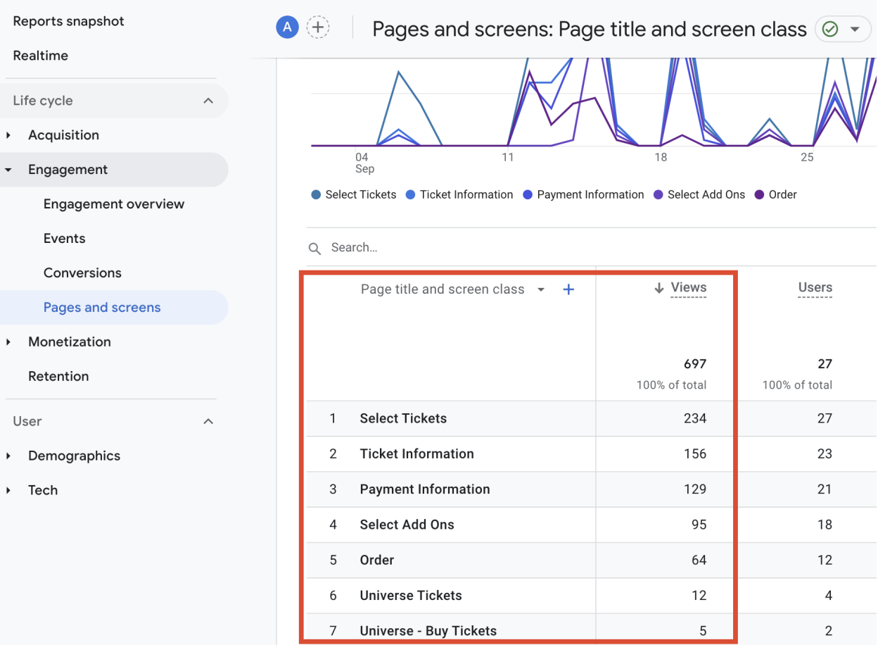Screen dimensions: 878x645
Task: Open the dropdown arrow beside the checkmark
Action: pyautogui.click(x=855, y=30)
